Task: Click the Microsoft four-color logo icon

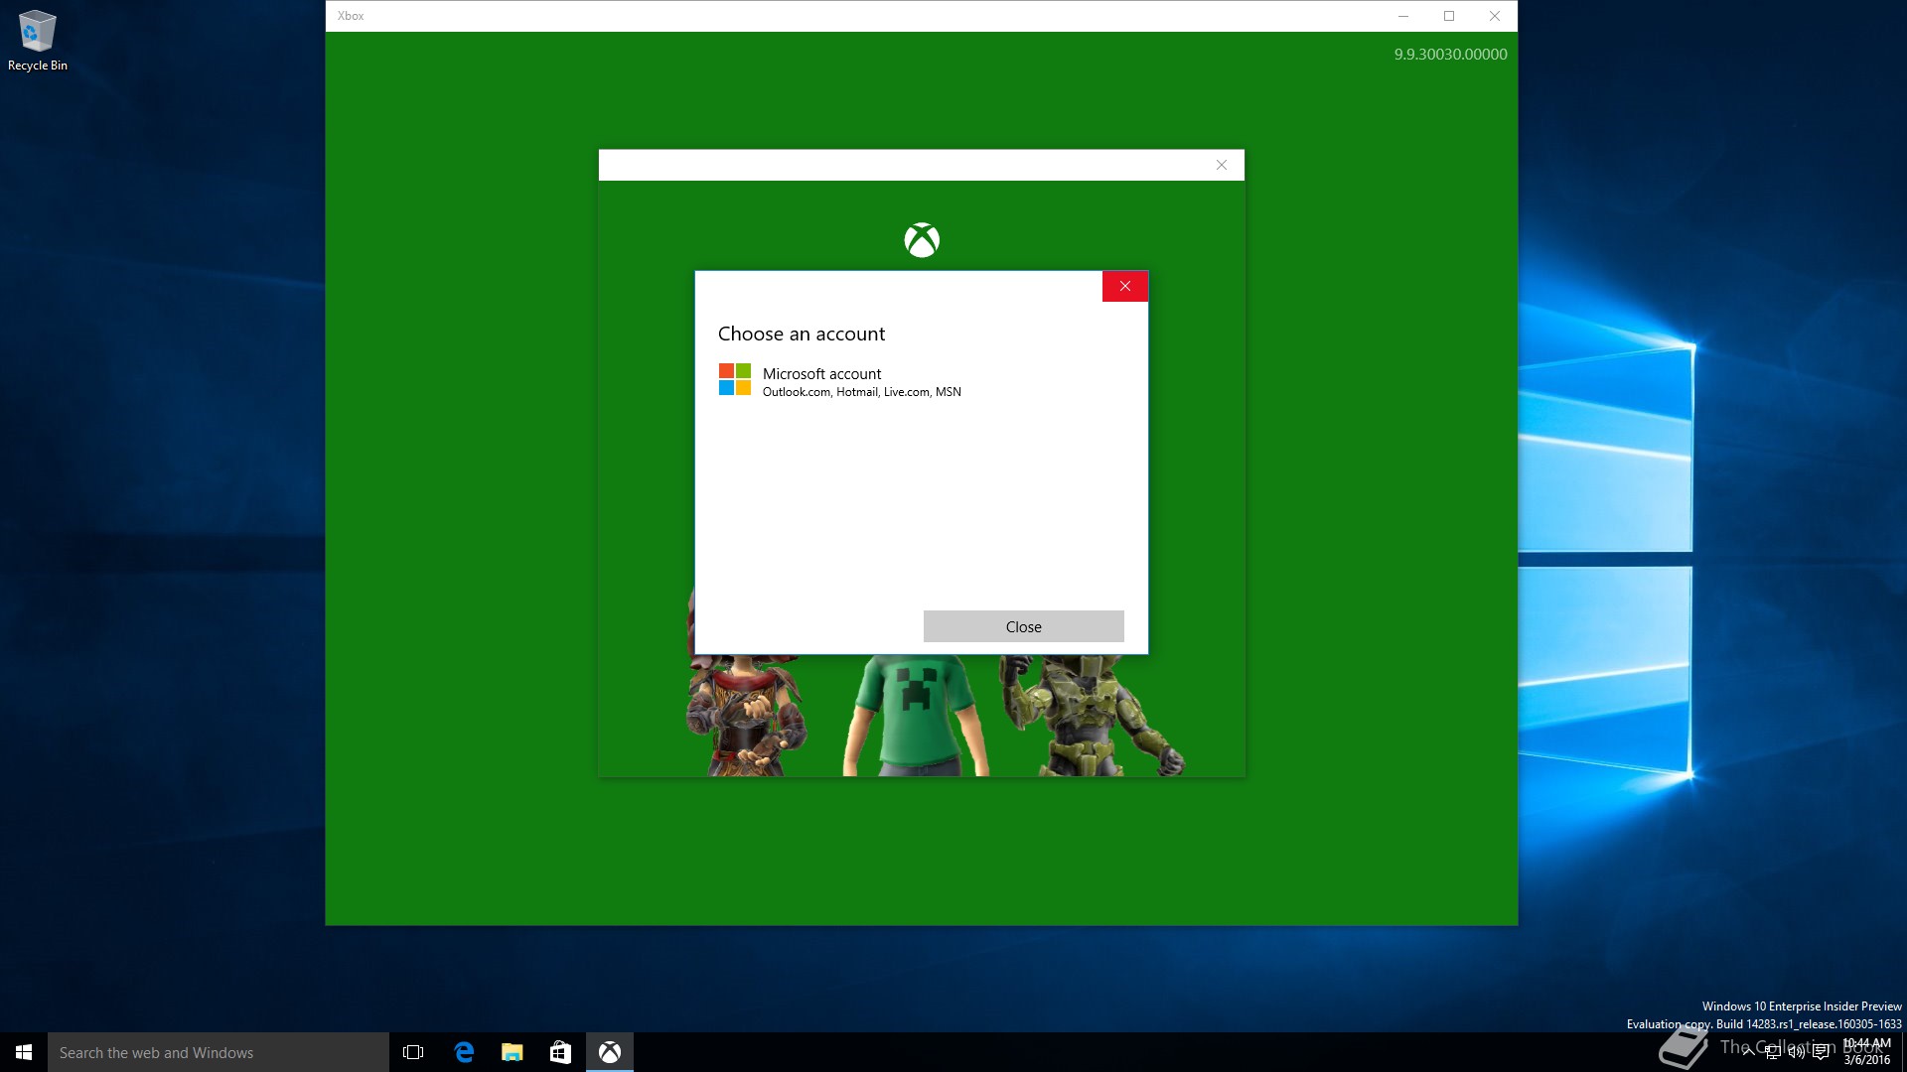Action: [735, 379]
